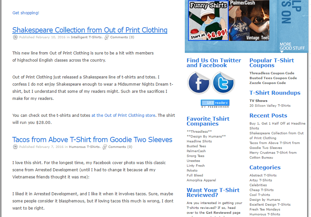
Task: Visit Amorphia Apparel company link
Action: coord(201,180)
